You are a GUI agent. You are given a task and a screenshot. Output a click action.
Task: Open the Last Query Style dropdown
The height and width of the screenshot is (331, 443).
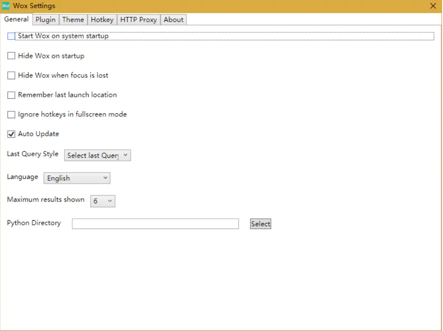pos(97,155)
